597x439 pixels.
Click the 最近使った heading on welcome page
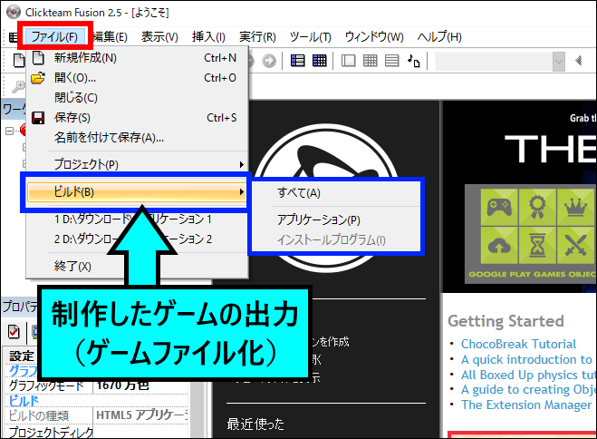(x=255, y=424)
